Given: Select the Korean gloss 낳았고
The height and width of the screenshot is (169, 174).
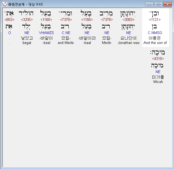Looking at the screenshot, I should pyautogui.click(x=27, y=38).
